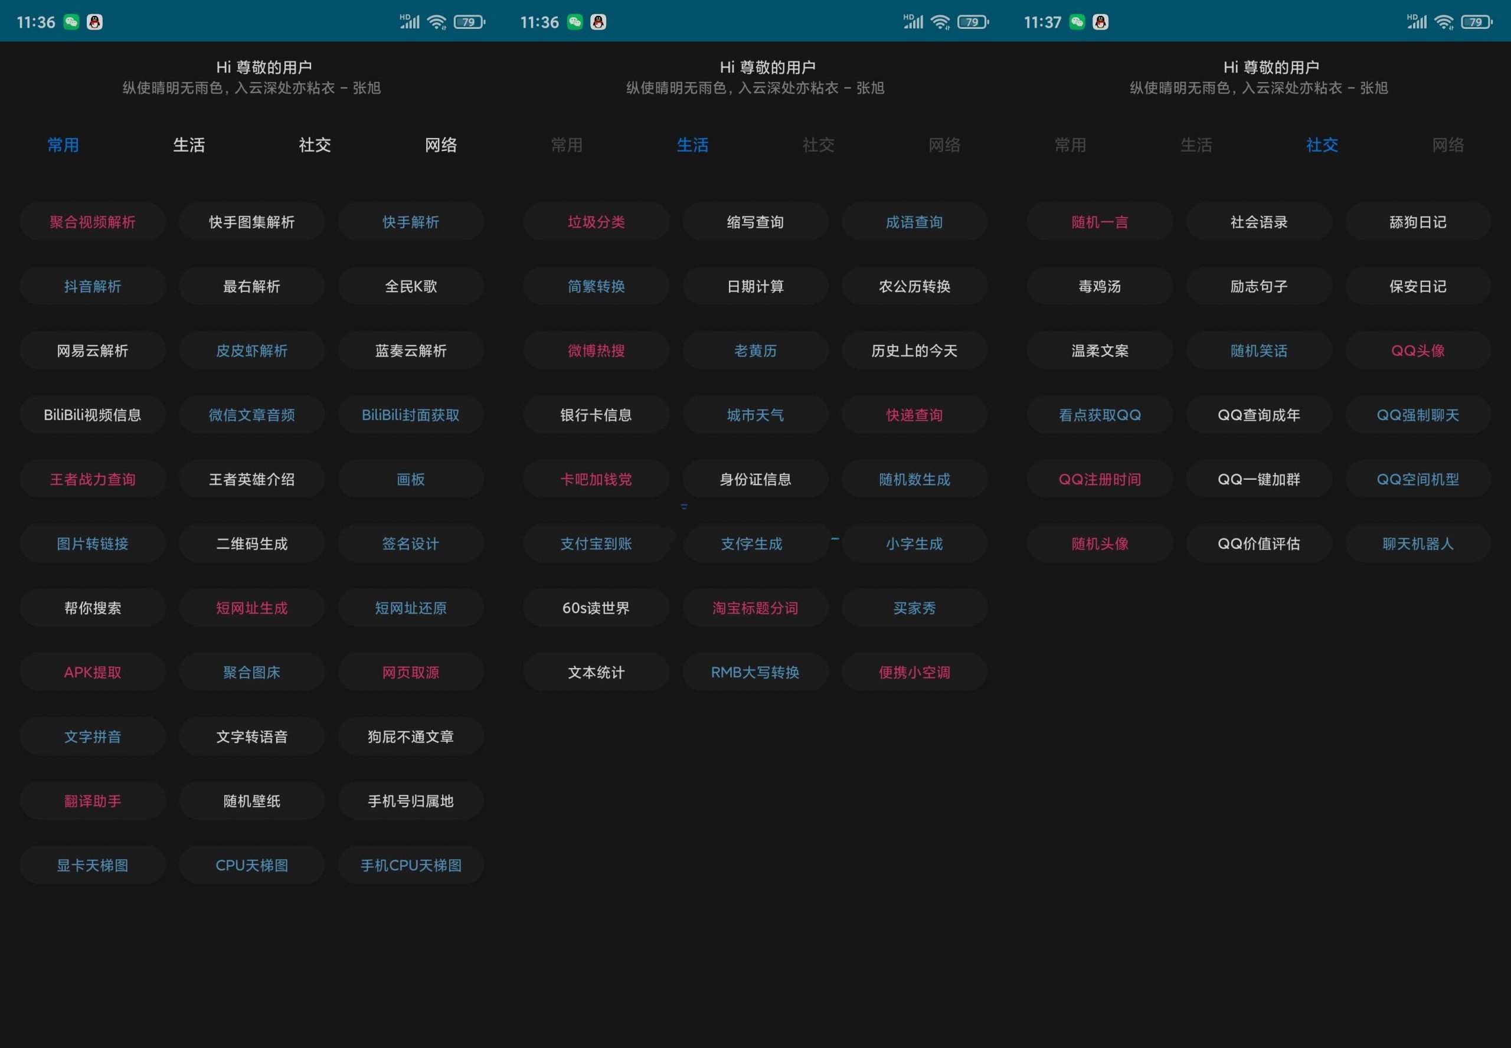Screen dimensions: 1511x1048
Task: Open 农公历转换 tool
Action: [x=915, y=286]
